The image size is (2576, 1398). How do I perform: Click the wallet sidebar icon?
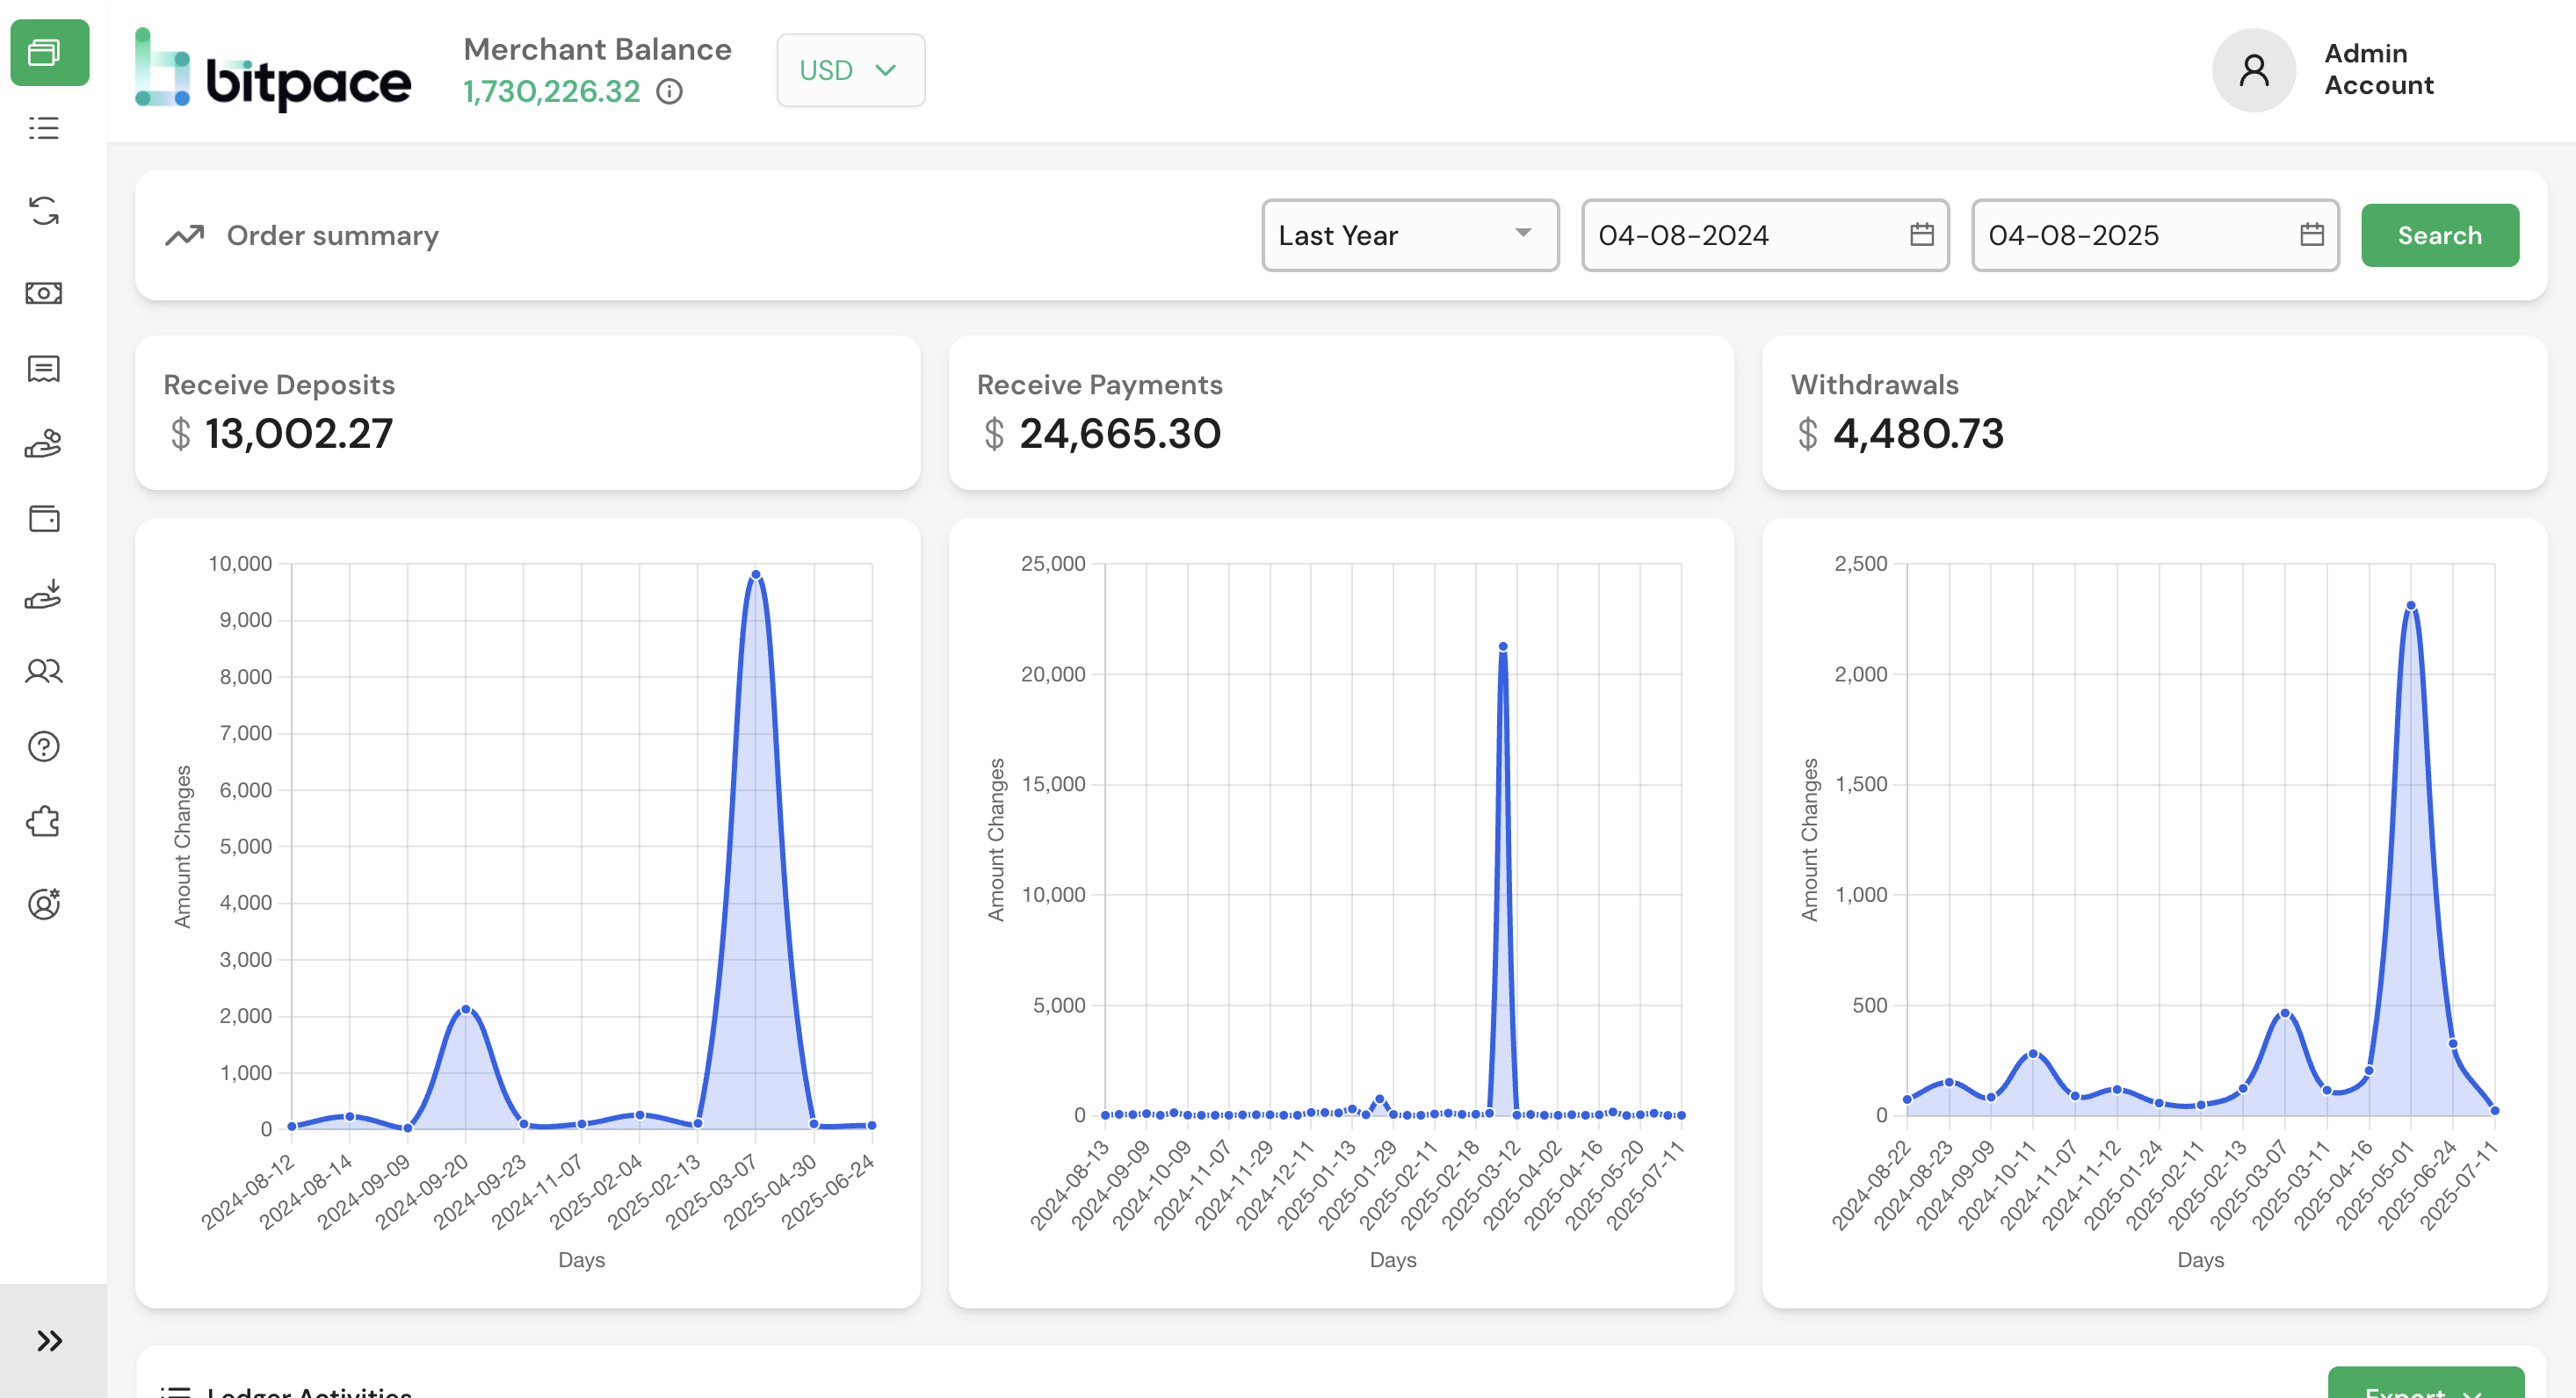point(44,519)
